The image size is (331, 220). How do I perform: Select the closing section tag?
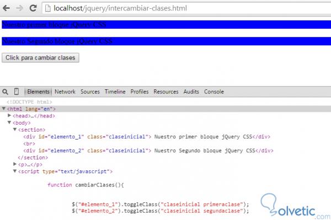point(33,158)
